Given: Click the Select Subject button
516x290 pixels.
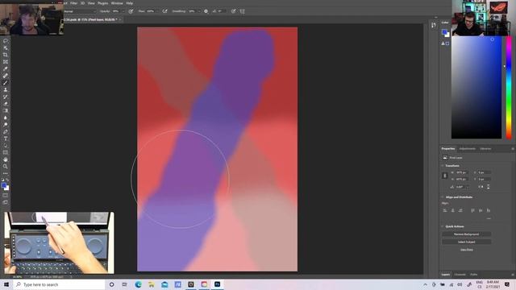Looking at the screenshot, I should (x=466, y=242).
